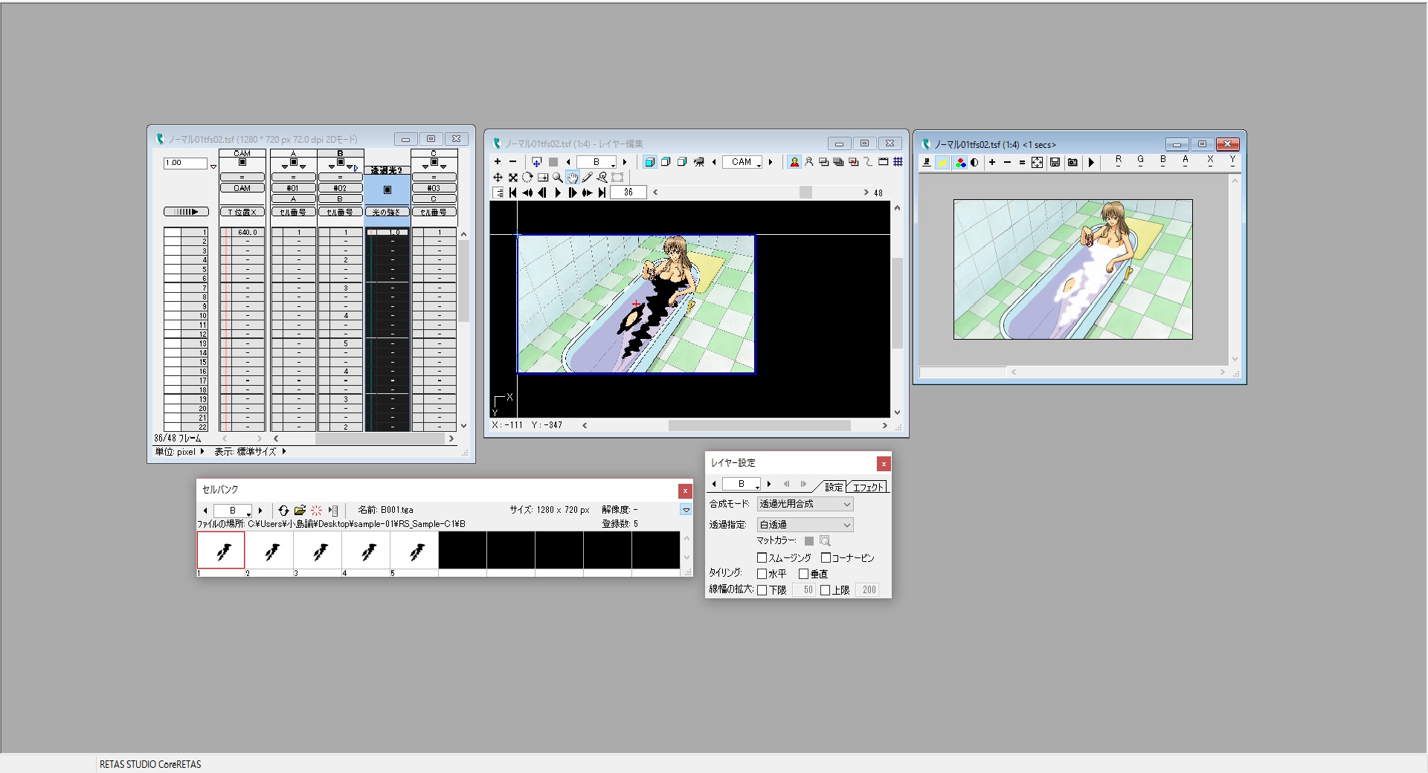This screenshot has height=773, width=1428.
Task: Toggle the grid display icon
Action: click(898, 162)
